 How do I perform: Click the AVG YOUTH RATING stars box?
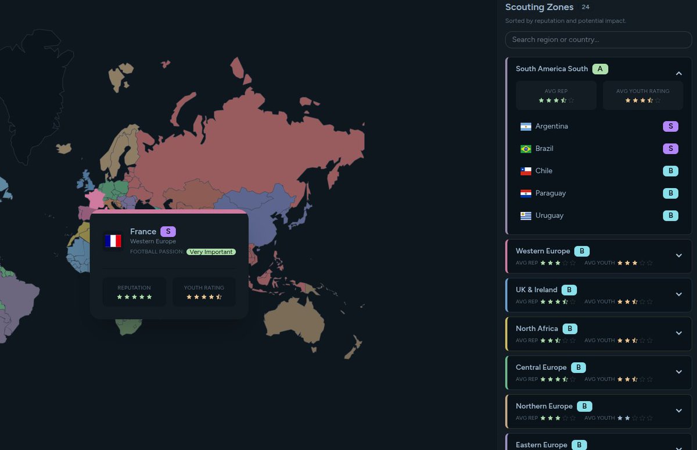pos(642,95)
